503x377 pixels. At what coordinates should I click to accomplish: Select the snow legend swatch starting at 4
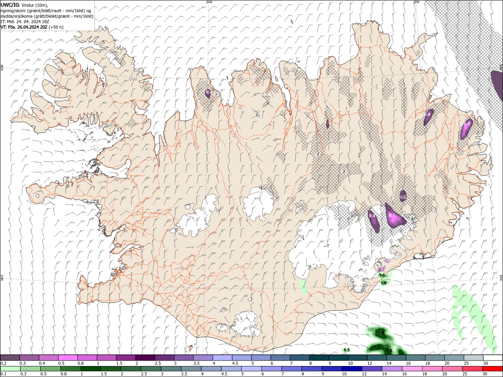click(222, 357)
